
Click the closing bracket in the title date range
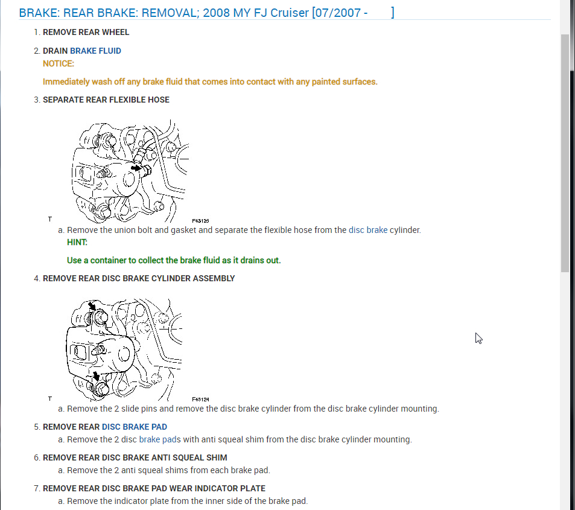393,13
